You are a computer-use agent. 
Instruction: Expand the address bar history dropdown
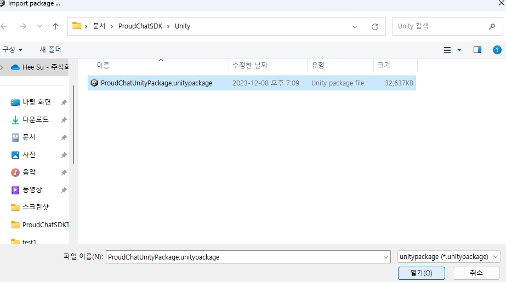355,26
